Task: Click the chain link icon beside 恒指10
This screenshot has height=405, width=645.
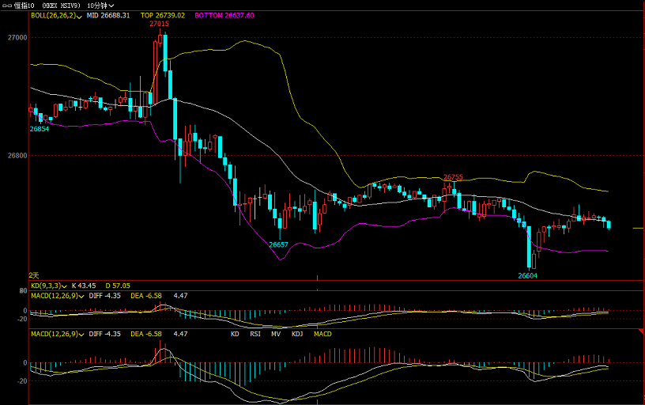Action: (6, 5)
